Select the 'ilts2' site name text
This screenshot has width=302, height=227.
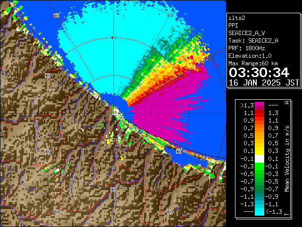[x=237, y=18]
